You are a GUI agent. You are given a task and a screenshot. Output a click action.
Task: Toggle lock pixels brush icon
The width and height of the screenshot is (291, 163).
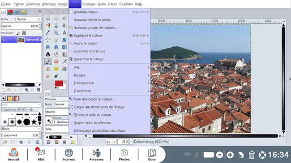point(18,33)
